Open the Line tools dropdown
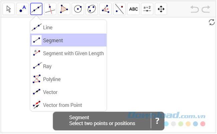 pyautogui.click(x=36, y=9)
